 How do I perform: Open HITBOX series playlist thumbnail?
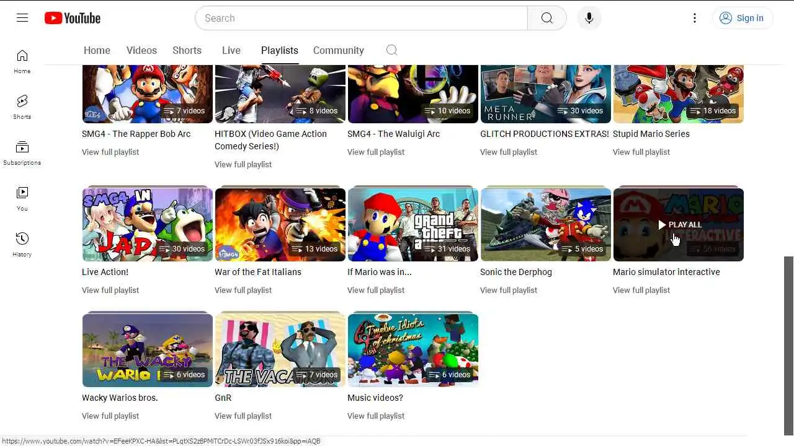pyautogui.click(x=280, y=94)
